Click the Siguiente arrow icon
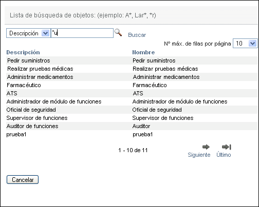 (206, 147)
